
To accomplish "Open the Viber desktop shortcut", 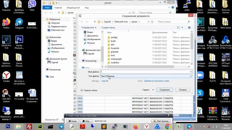I will click(32, 6).
